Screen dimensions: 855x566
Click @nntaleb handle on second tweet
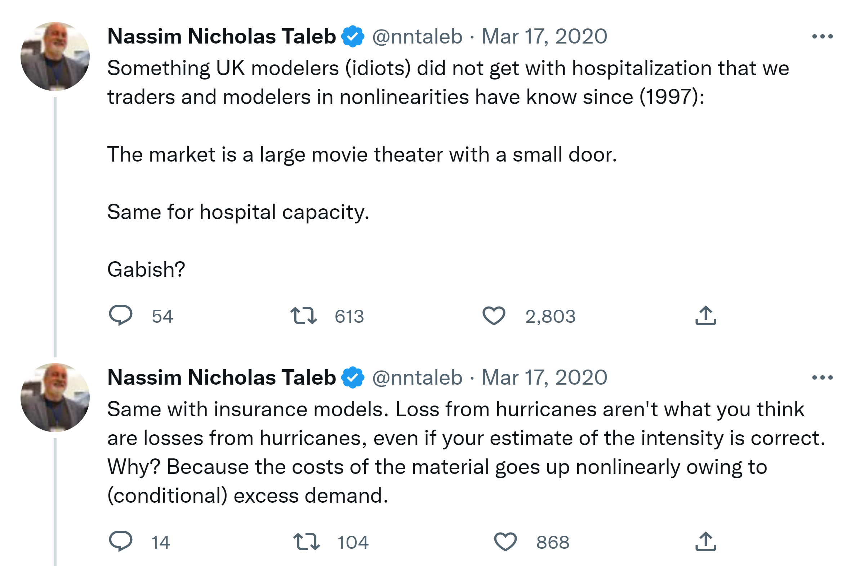pos(417,377)
